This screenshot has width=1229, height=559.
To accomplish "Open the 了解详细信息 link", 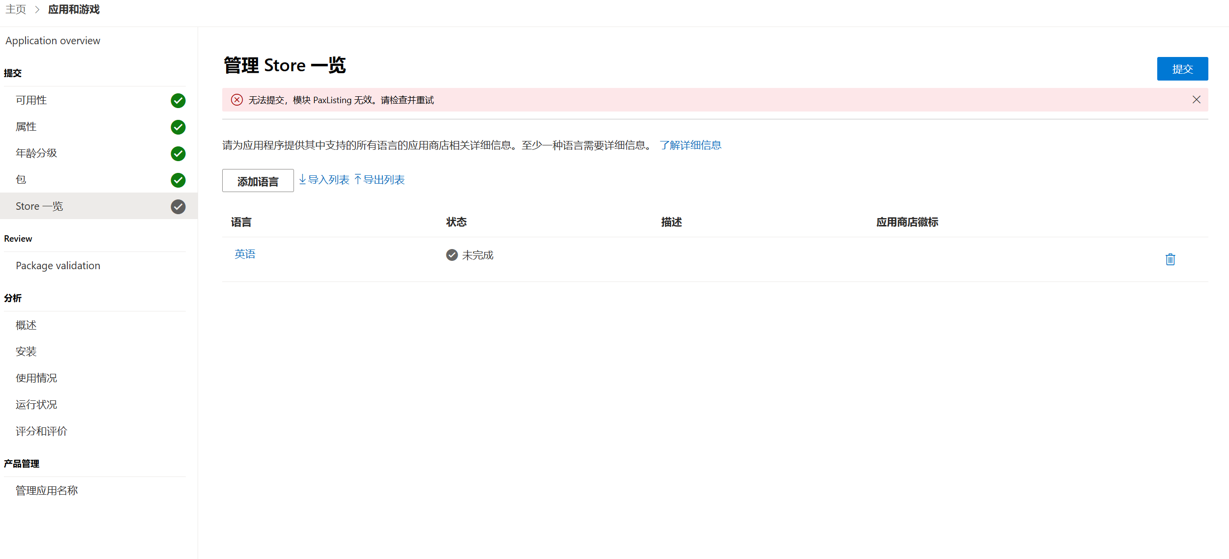I will click(690, 145).
